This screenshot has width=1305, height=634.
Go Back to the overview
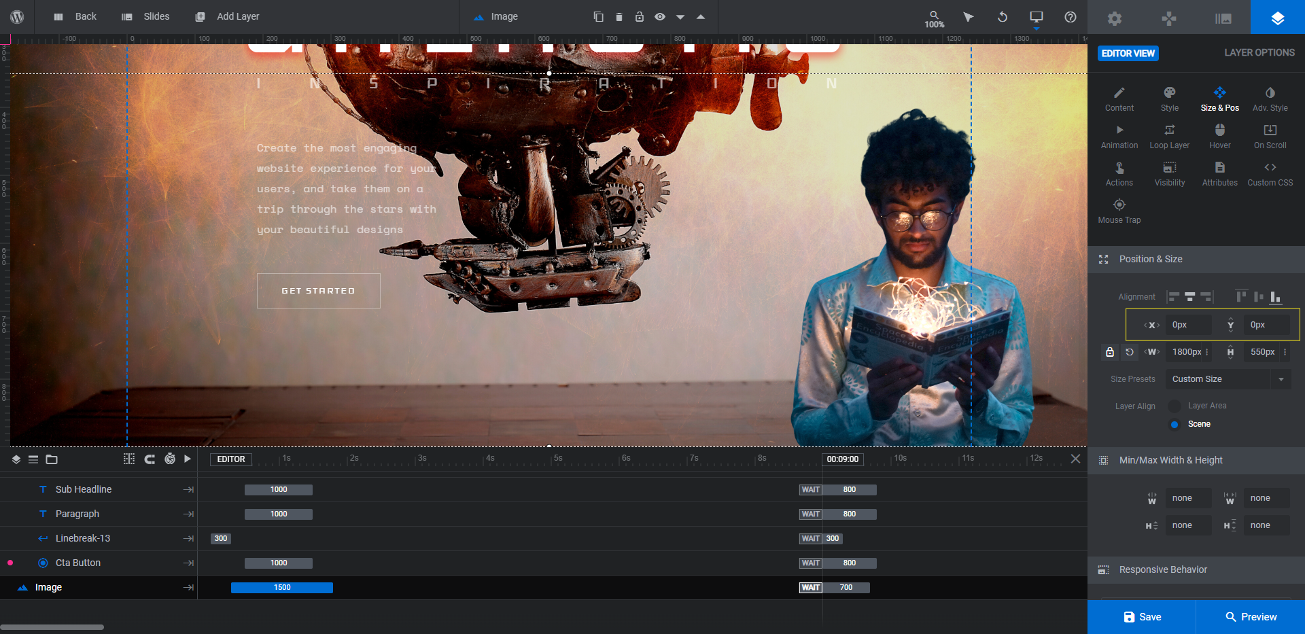point(75,17)
